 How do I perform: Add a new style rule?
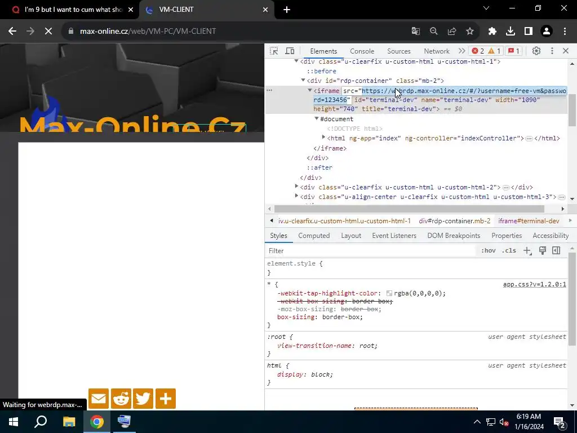click(x=527, y=251)
